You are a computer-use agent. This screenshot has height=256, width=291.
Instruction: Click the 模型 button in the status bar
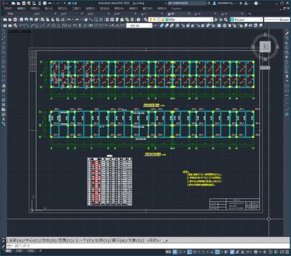coord(168,252)
